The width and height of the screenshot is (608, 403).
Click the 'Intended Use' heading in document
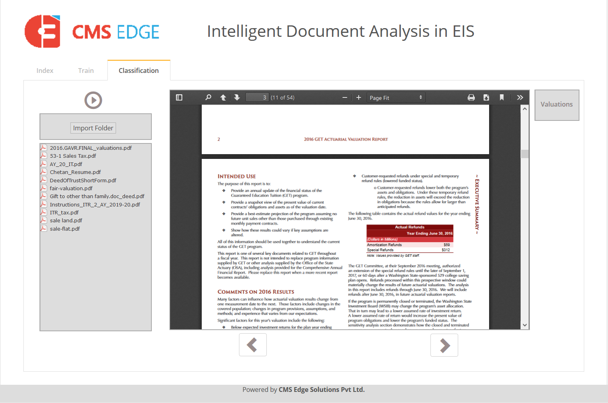(237, 176)
